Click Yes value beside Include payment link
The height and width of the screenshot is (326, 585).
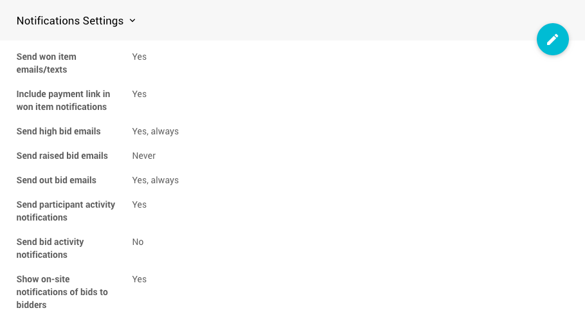pyautogui.click(x=139, y=94)
